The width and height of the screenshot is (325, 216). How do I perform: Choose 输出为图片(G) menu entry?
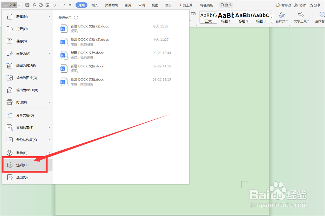27,78
